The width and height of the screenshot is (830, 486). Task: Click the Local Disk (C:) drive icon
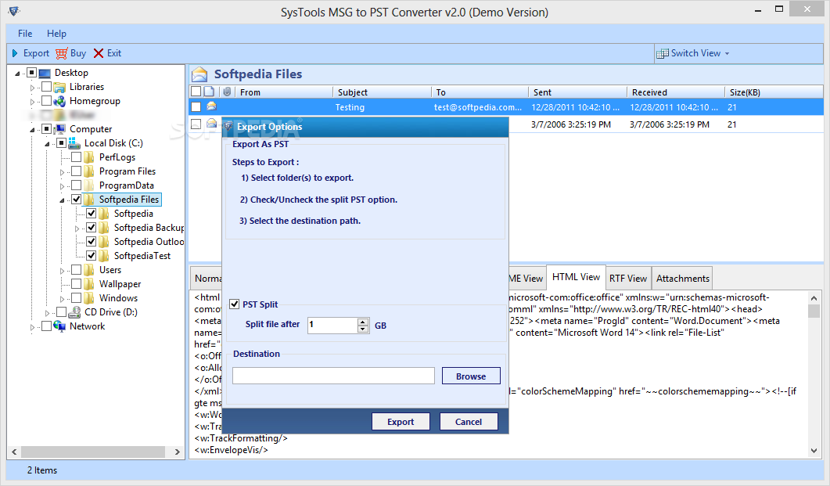(74, 143)
